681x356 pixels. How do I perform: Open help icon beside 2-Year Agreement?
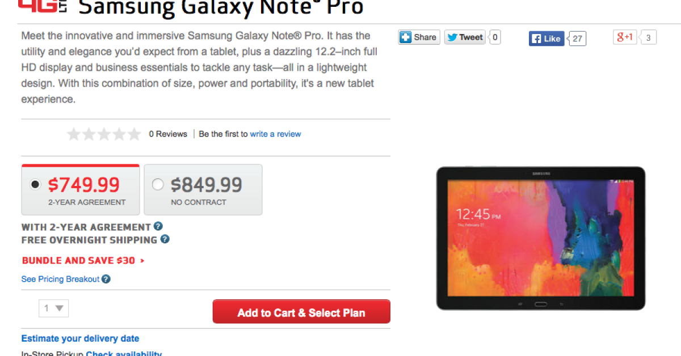point(158,226)
